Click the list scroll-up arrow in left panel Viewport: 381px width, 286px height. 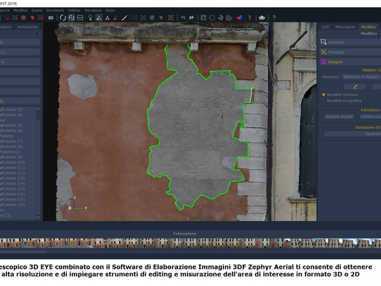pos(38,109)
